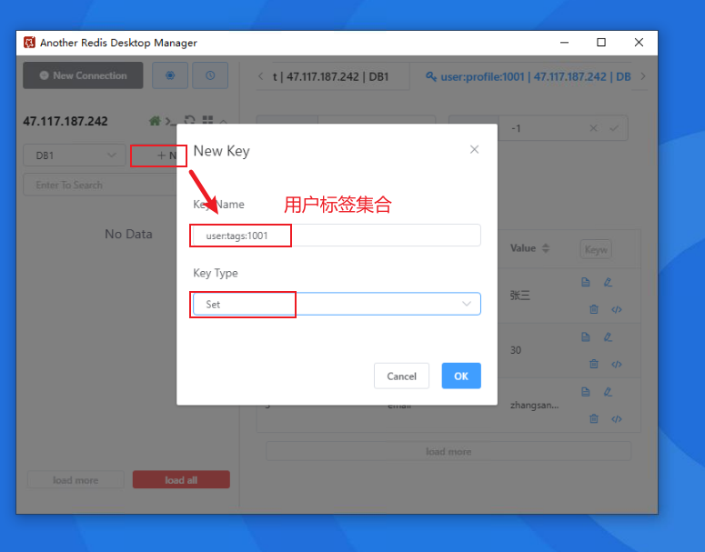This screenshot has height=552, width=705.
Task: Dump command for the zhangsan... row
Action: (x=617, y=419)
